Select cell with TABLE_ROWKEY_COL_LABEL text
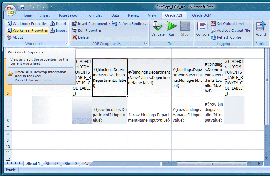This screenshot has height=176, width=270. (234, 77)
